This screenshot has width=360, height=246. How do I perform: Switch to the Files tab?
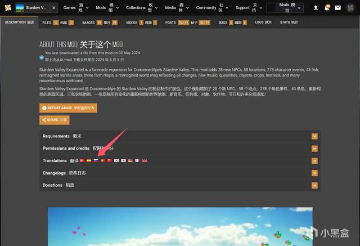58,23
